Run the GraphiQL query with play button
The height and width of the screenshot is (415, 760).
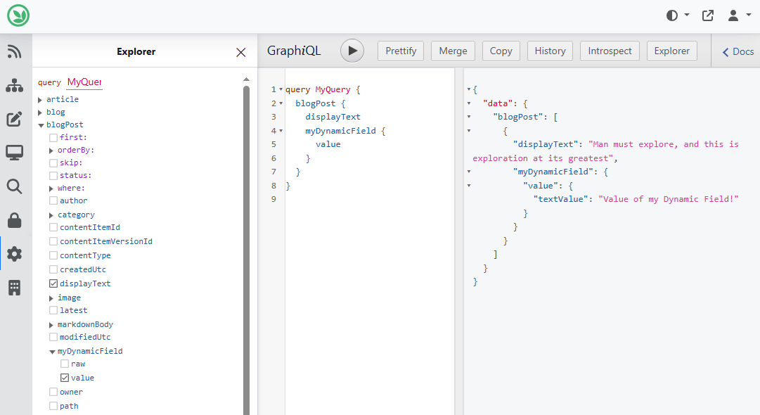pos(352,51)
